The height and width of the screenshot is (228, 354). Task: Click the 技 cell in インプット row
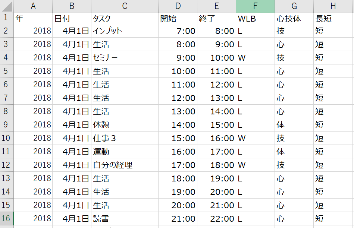click(x=294, y=31)
